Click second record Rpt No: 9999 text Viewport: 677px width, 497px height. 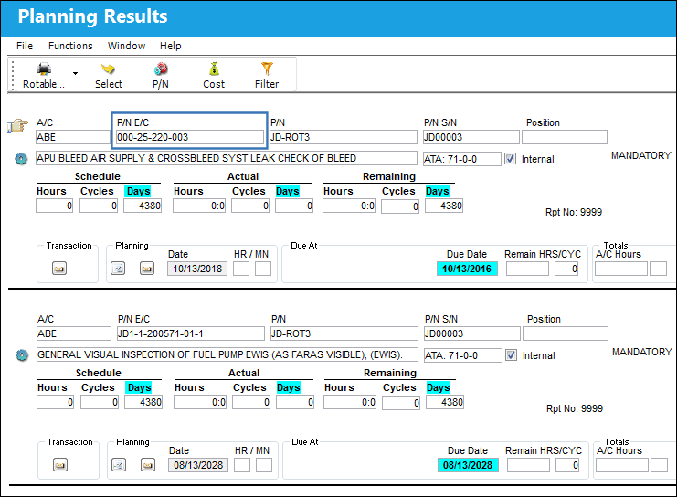[575, 408]
